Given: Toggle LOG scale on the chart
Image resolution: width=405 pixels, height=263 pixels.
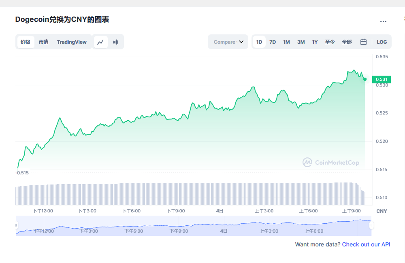Looking at the screenshot, I should pos(382,42).
